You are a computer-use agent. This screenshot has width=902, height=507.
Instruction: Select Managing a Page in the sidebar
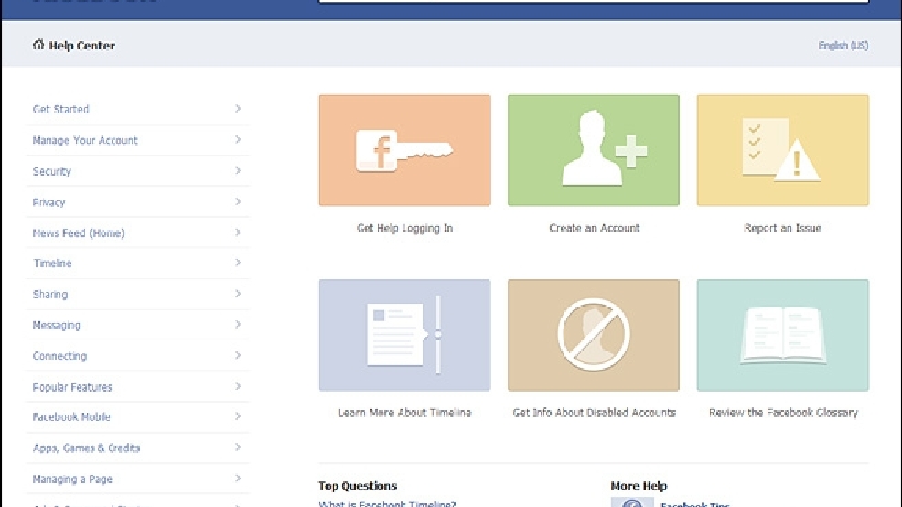(x=72, y=480)
